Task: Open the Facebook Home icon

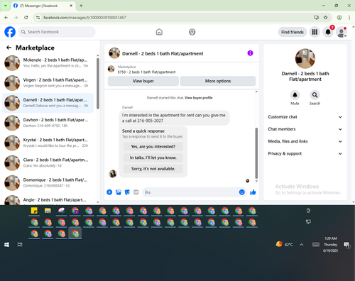Action: pos(159,32)
